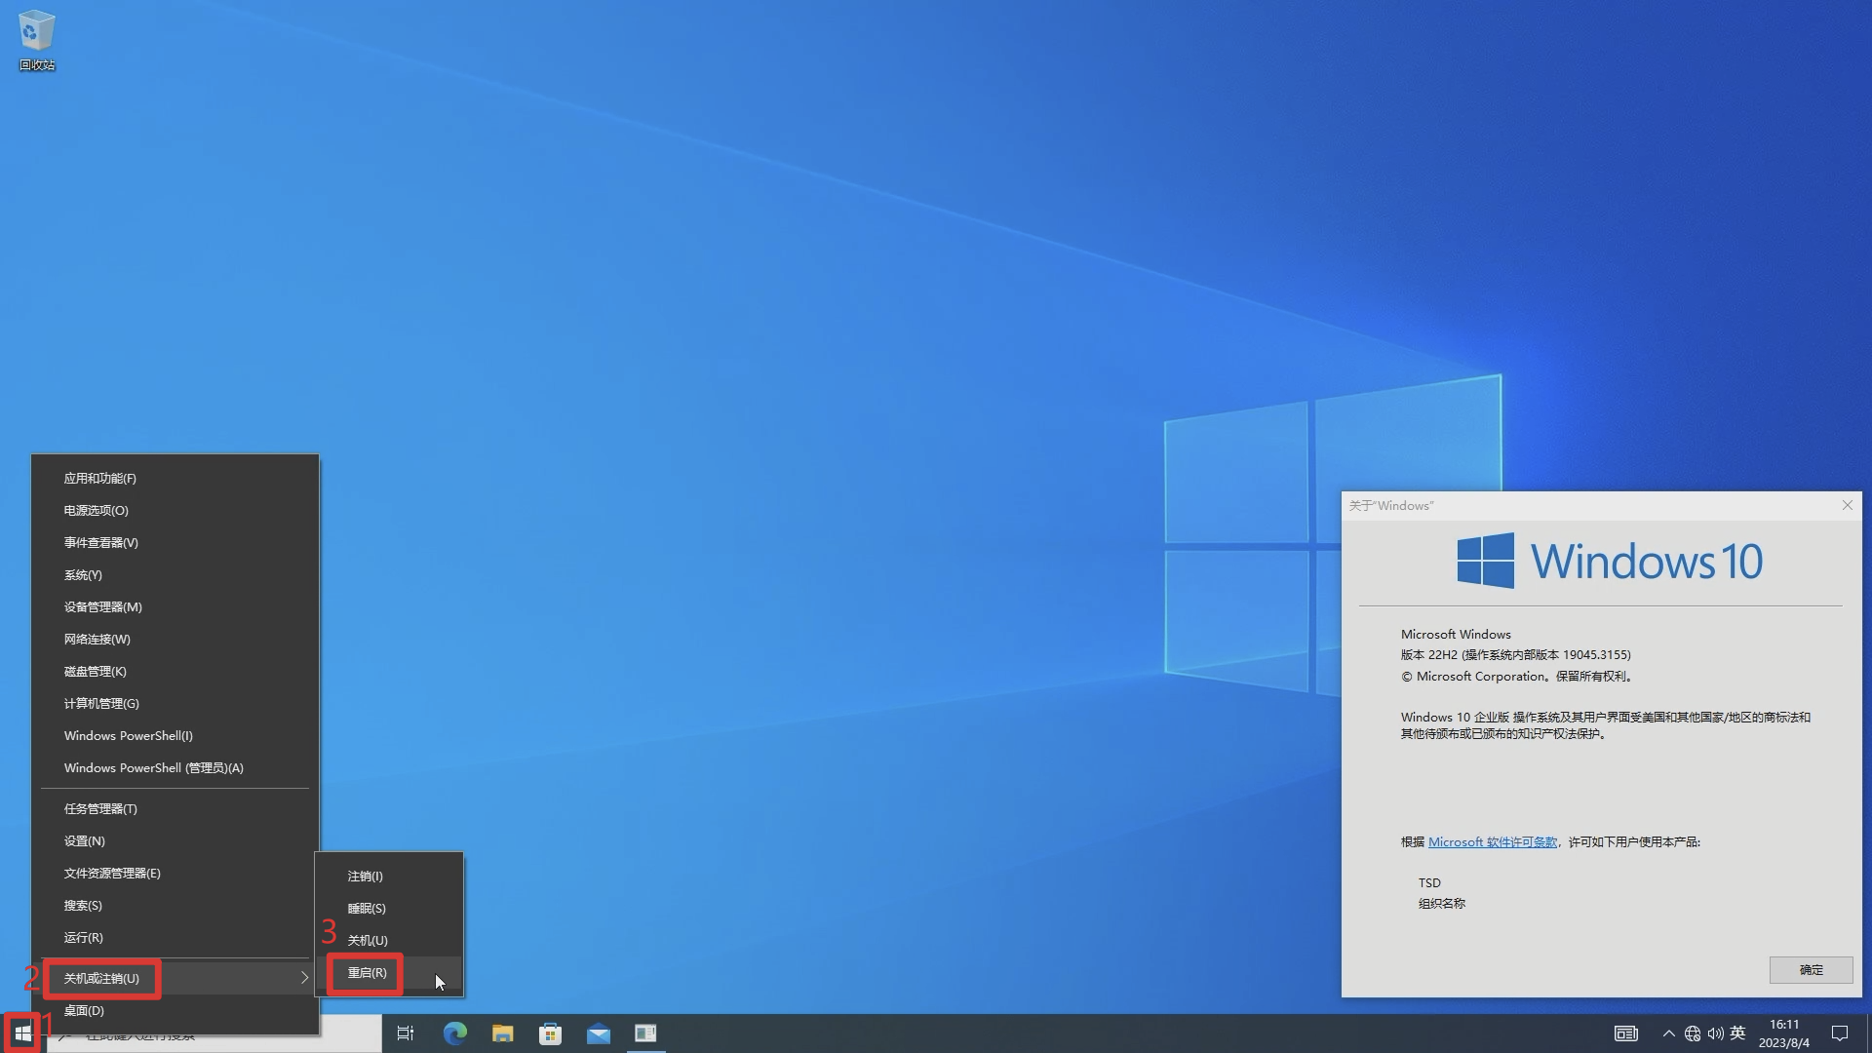Click the Windows Start button
The width and height of the screenshot is (1872, 1053).
coord(22,1033)
